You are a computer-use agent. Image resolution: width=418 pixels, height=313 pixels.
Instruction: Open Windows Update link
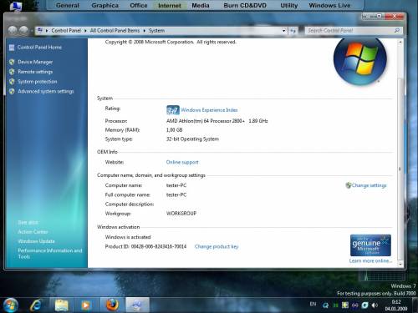tap(36, 241)
